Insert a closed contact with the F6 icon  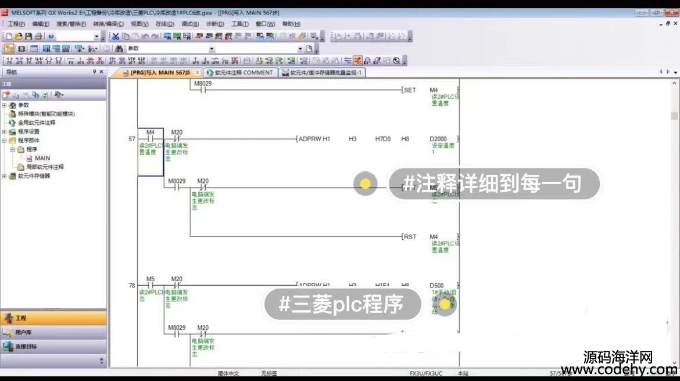[x=29, y=60]
